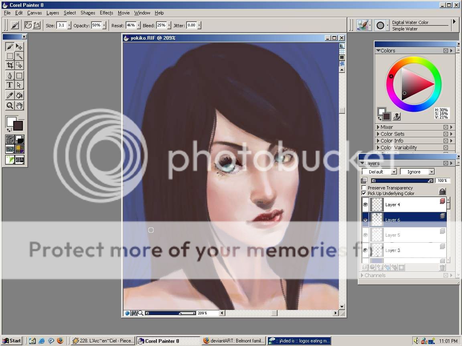Collapse the Colors palette

click(378, 50)
